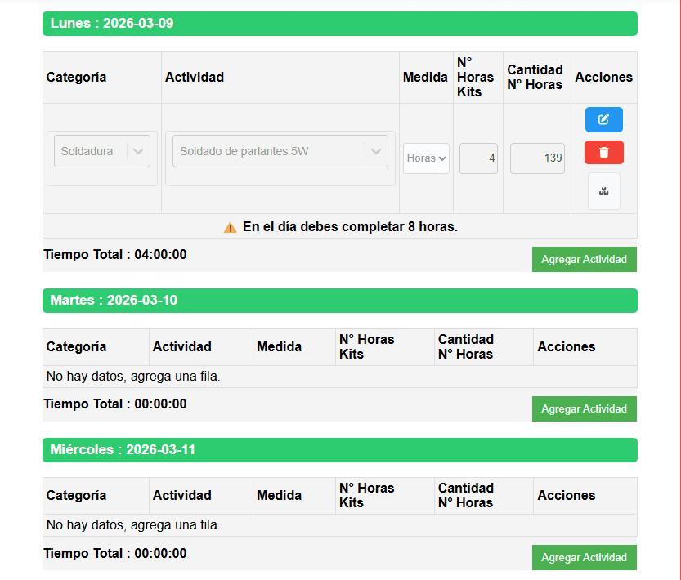
Task: Delete the Soldadura activity with trash icon
Action: coord(603,153)
